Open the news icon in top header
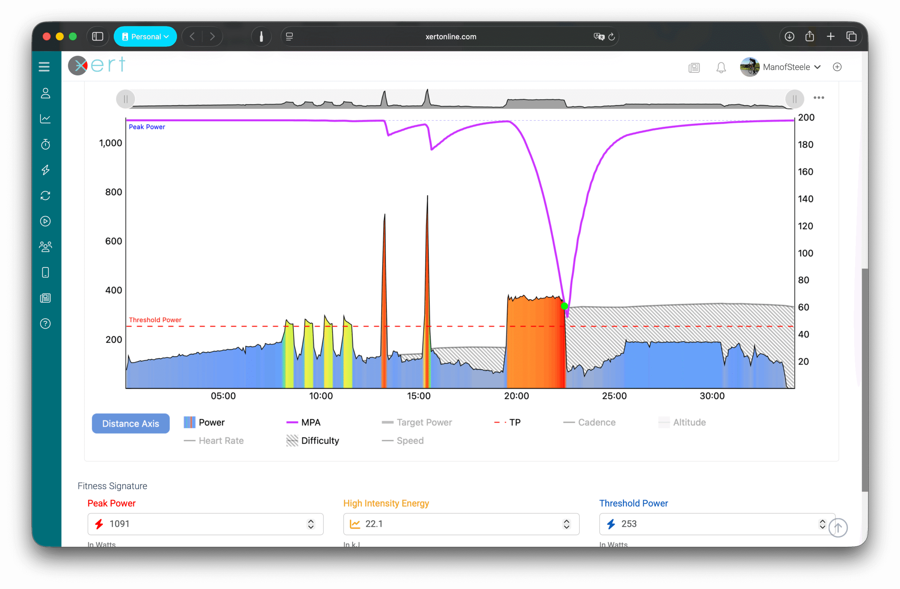 694,67
